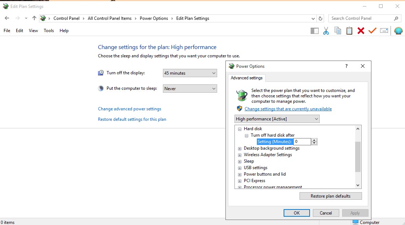The height and width of the screenshot is (225, 405).
Task: Click Control Panel in breadcrumb path
Action: [66, 18]
